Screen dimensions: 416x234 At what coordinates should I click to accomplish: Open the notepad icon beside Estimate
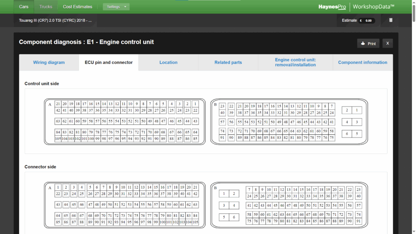tap(391, 20)
